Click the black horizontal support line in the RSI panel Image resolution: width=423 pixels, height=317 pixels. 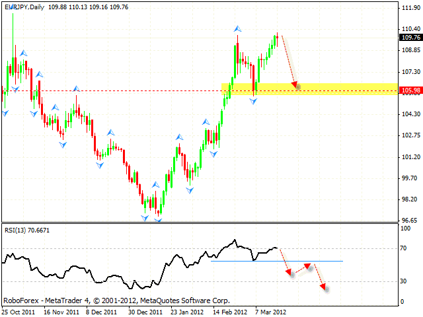[x=276, y=261]
